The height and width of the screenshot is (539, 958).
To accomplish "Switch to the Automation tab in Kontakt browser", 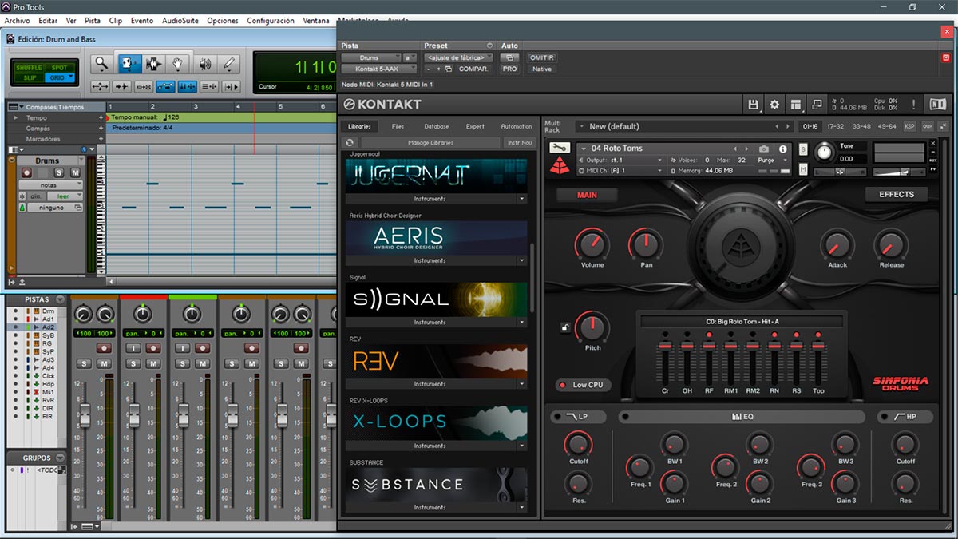I will pos(517,126).
